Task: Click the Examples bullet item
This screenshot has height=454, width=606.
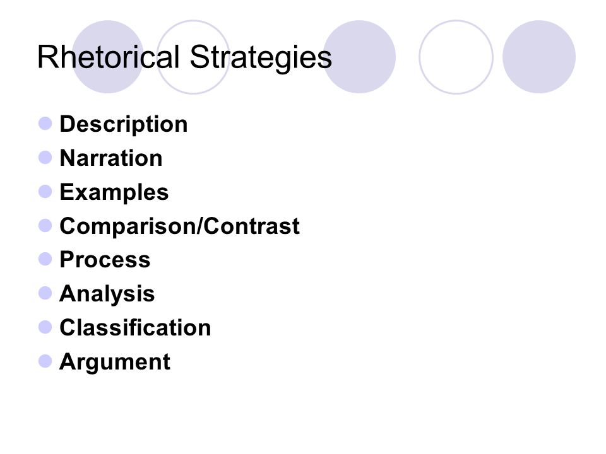Action: click(x=114, y=192)
